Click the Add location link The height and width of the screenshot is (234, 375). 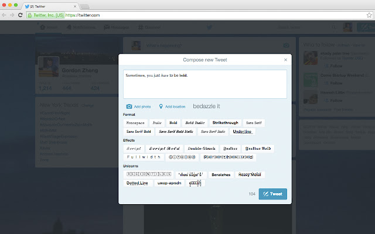click(175, 106)
